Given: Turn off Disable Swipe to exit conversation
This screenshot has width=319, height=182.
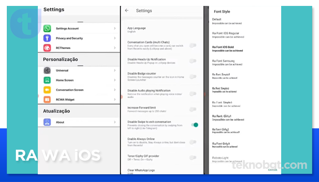Looking at the screenshot, I should 195,125.
